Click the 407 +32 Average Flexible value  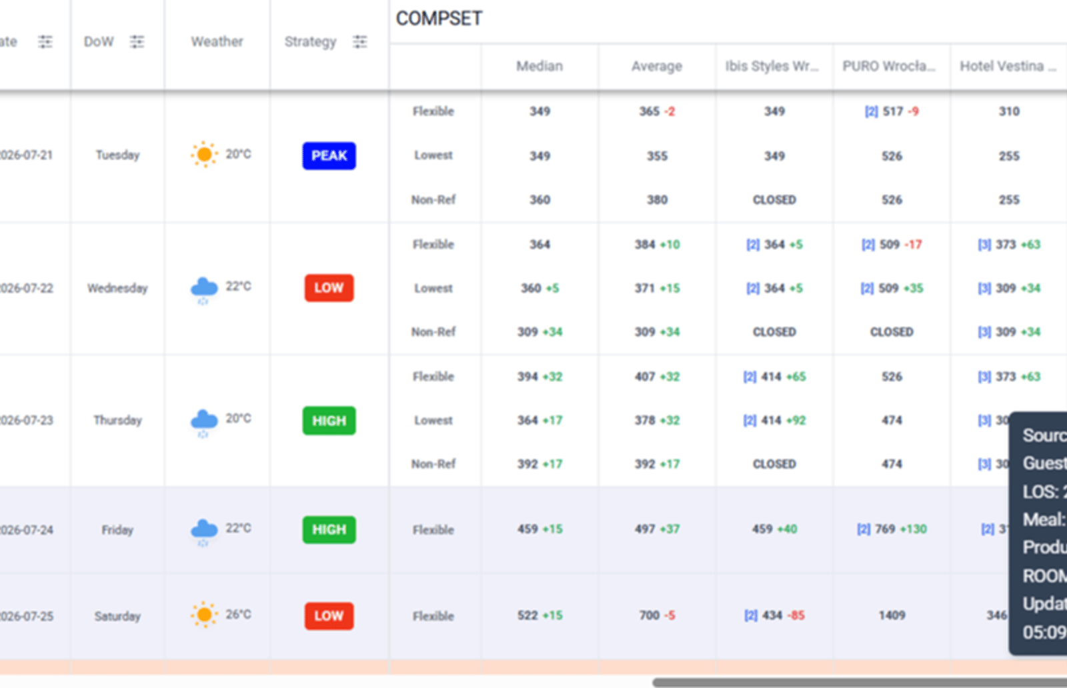[657, 377]
